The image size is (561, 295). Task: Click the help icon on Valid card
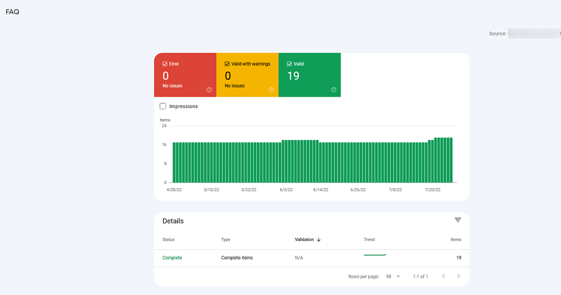(x=334, y=90)
